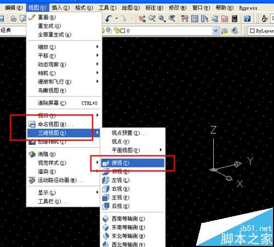Choose 重生成(G) menu entry
The image size is (274, 247).
(x=64, y=26)
